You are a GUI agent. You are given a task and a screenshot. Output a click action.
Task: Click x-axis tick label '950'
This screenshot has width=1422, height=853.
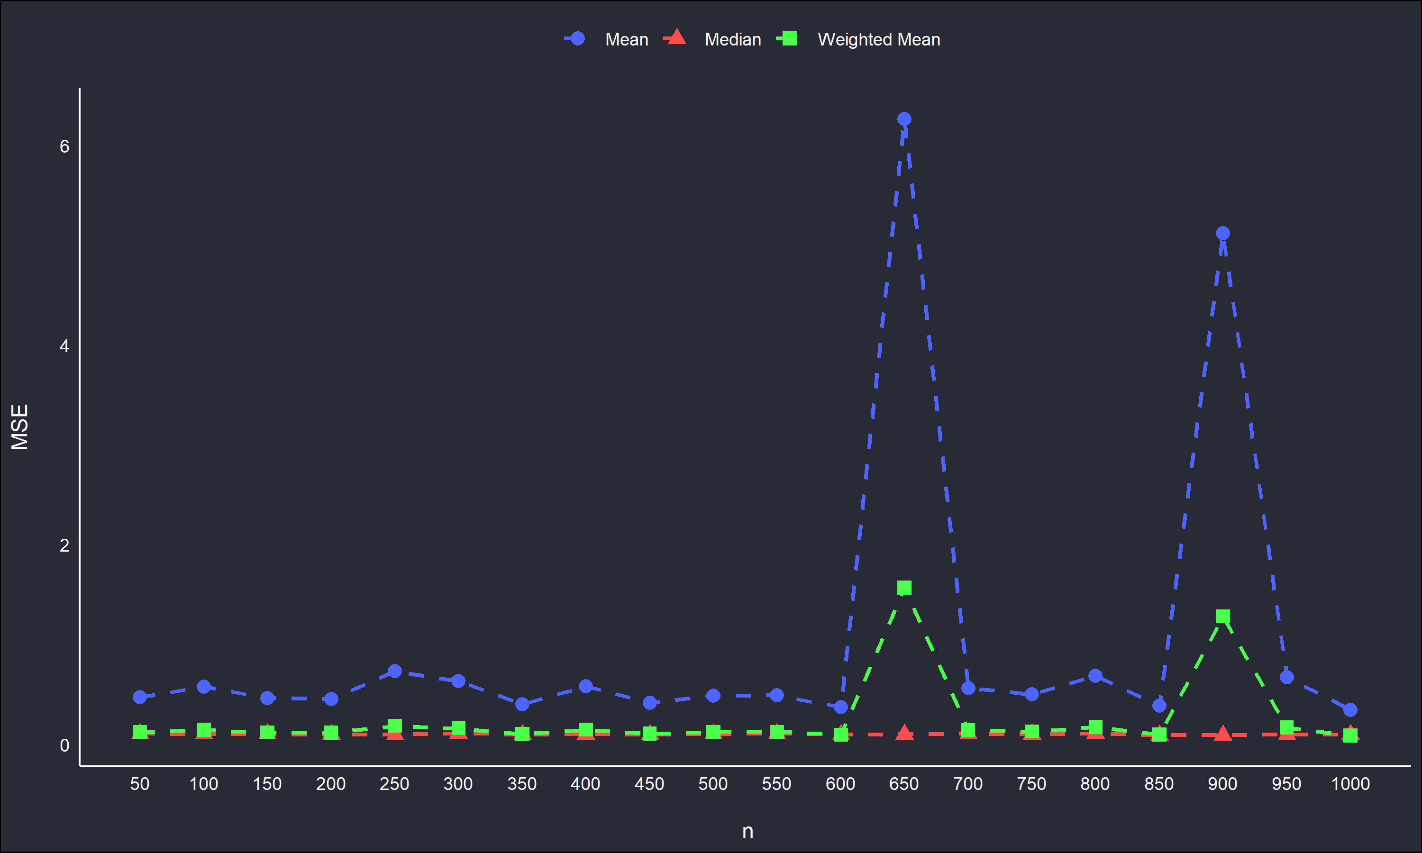tap(1286, 784)
